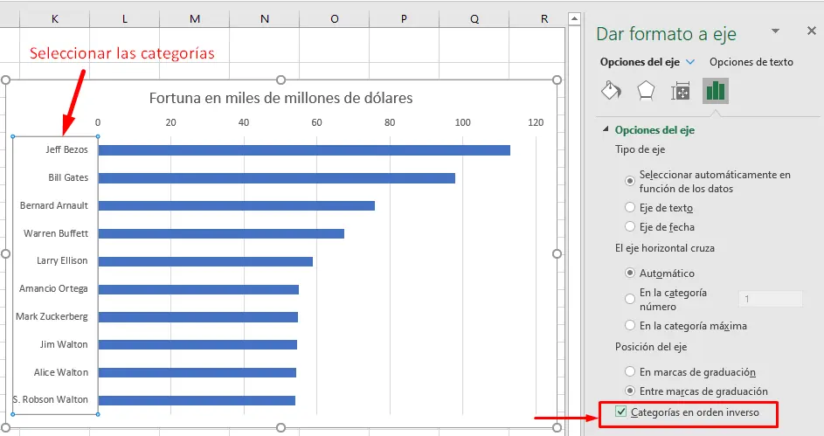
Task: Click the Warren Buffett category label
Action: tap(56, 233)
